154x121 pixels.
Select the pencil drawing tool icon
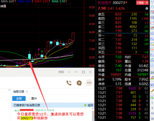[152, 90]
